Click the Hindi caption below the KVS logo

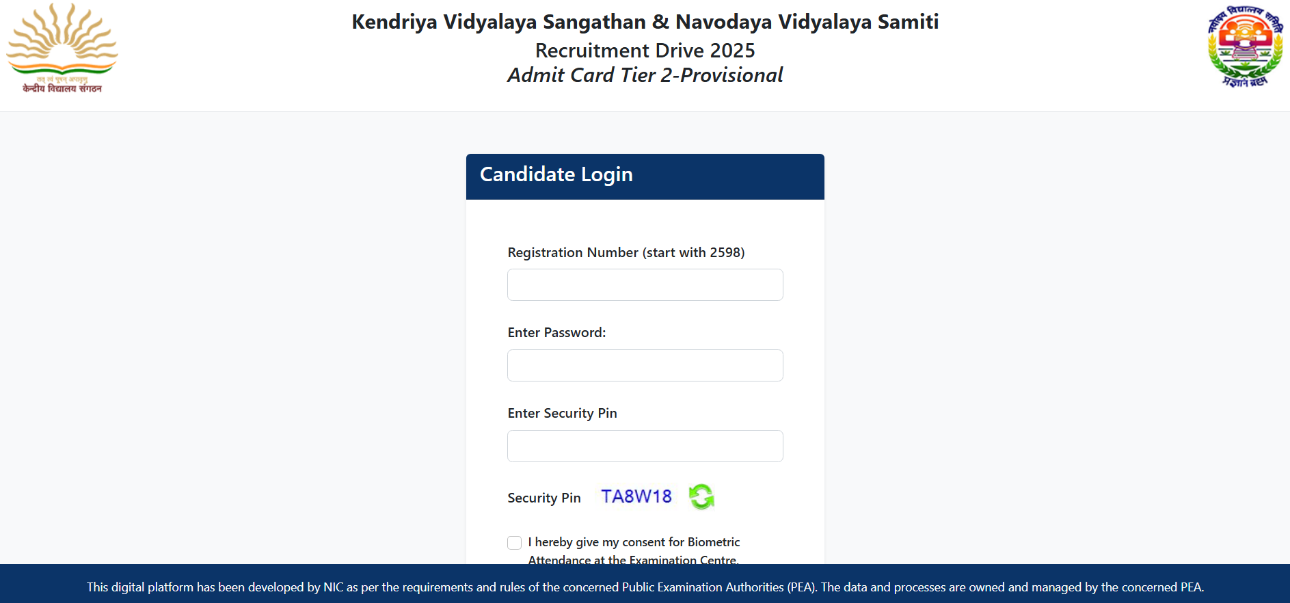pos(62,88)
